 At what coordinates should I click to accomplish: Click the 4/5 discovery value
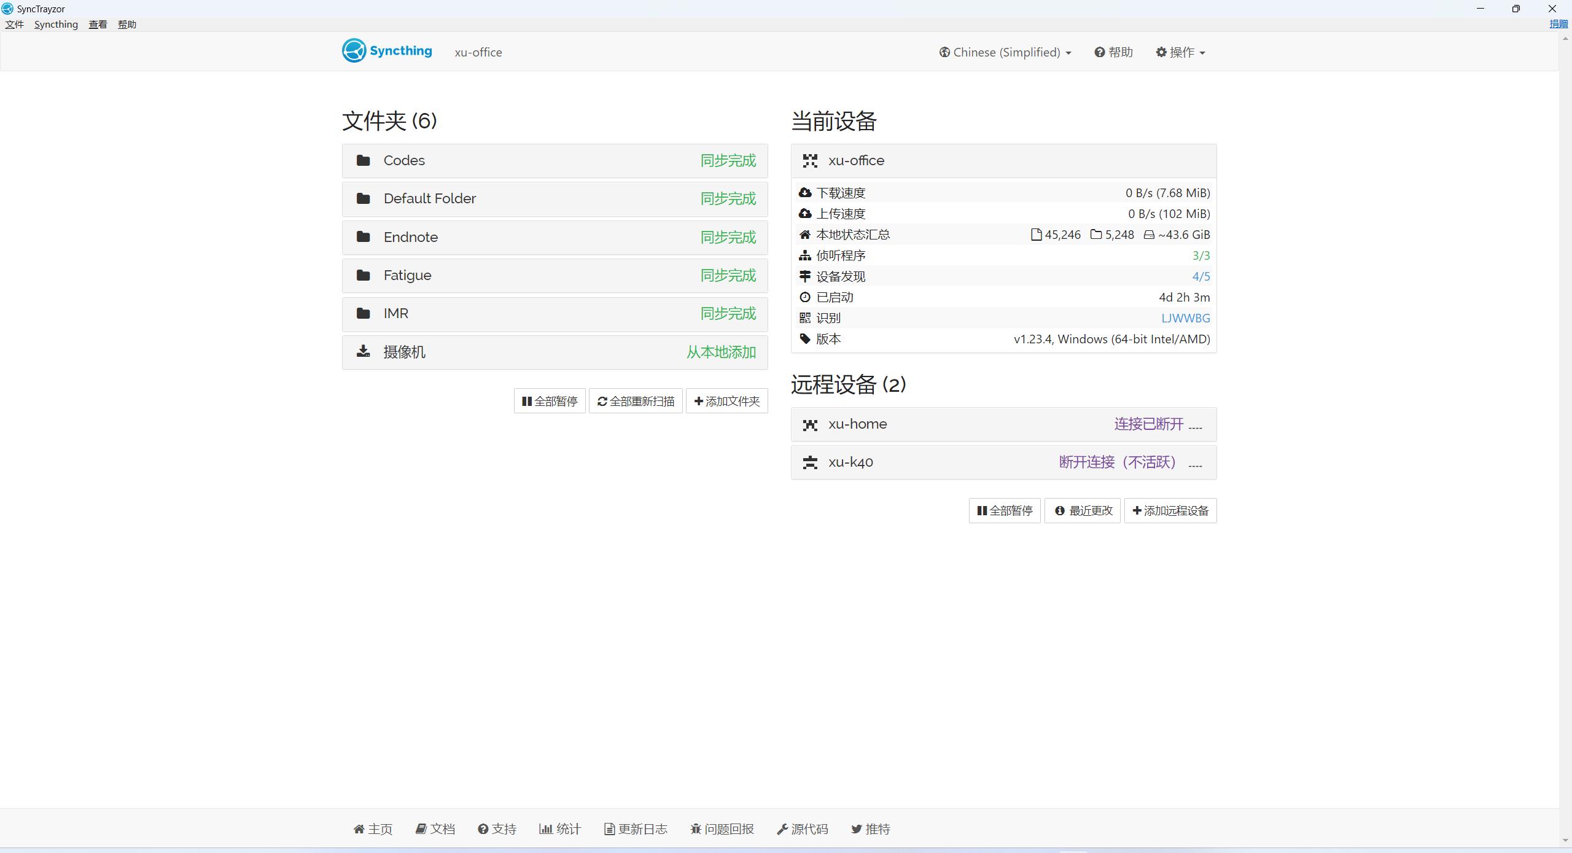pyautogui.click(x=1201, y=276)
